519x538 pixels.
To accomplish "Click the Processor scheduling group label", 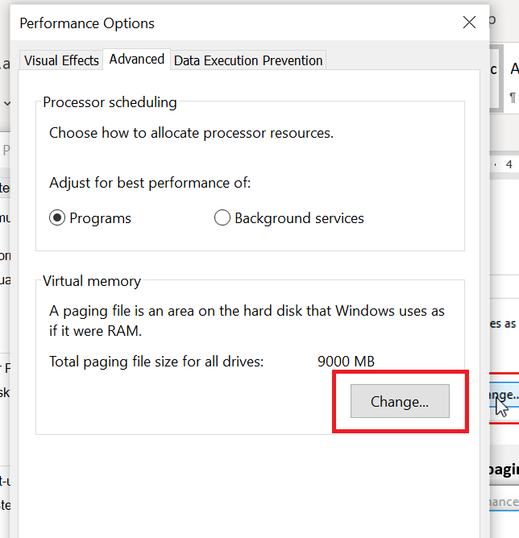I will coord(110,102).
